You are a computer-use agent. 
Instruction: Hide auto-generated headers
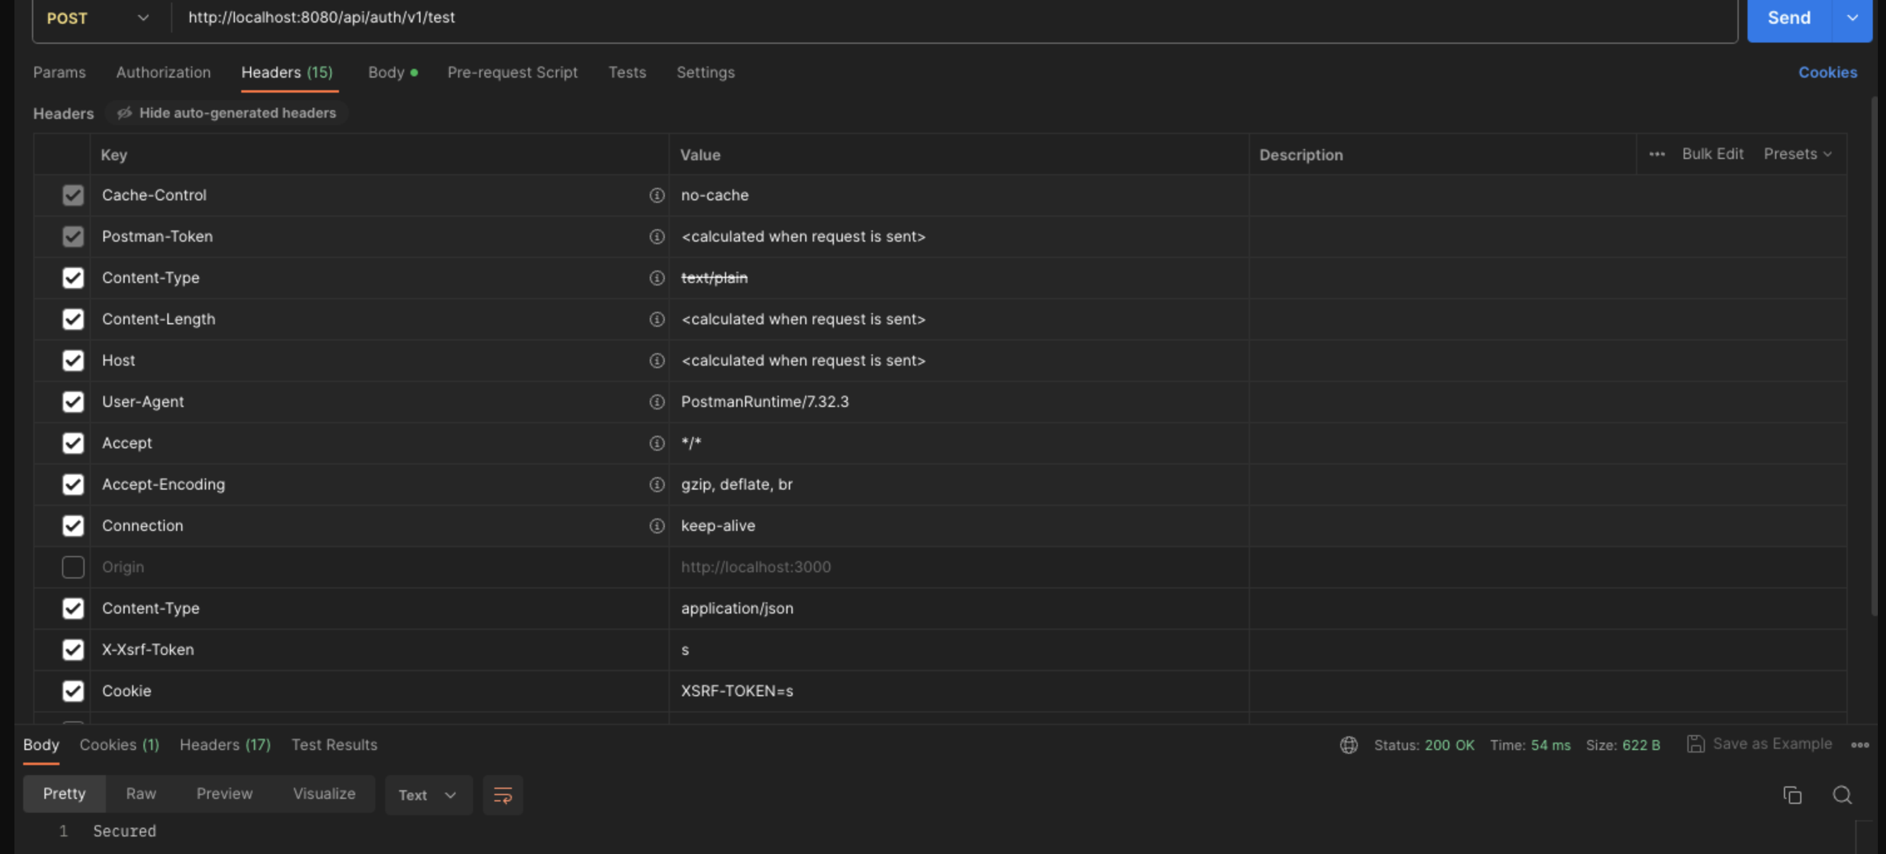(227, 113)
